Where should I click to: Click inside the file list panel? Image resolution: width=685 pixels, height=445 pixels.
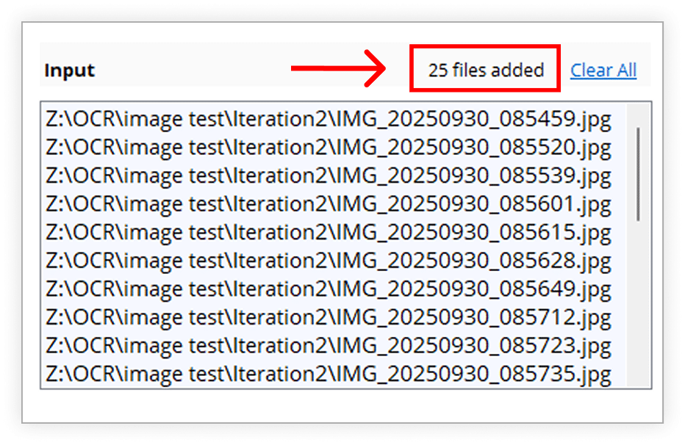click(x=331, y=242)
